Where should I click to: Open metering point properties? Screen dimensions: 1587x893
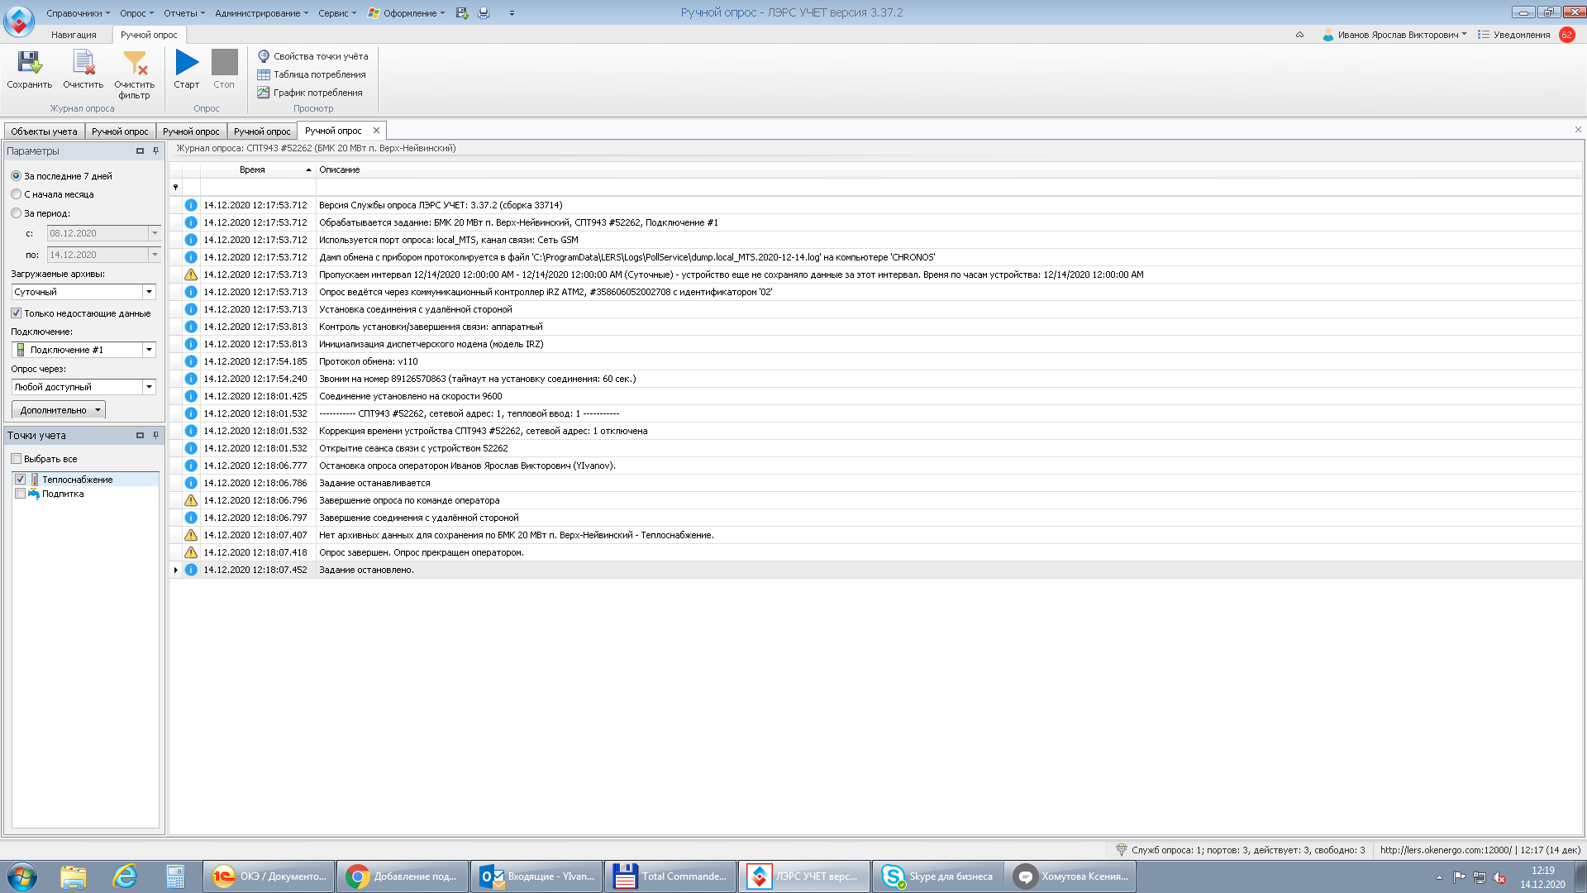pos(312,56)
